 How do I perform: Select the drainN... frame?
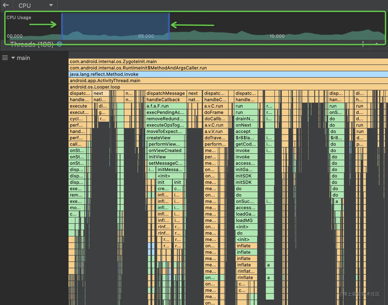coord(246,119)
